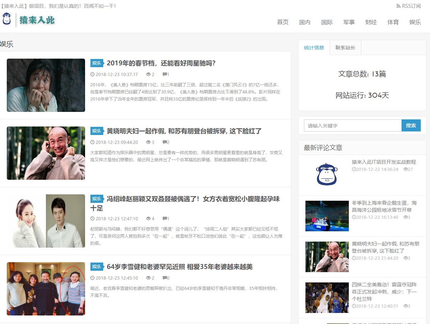The image size is (430, 324).
Task: Switch to the 联系站长 tab
Action: [345, 47]
